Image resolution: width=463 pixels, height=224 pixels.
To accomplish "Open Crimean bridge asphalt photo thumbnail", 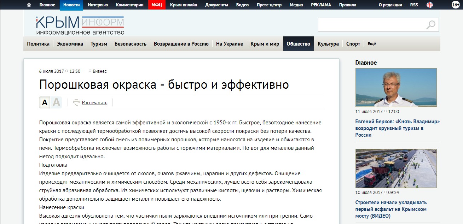I will (x=396, y=168).
